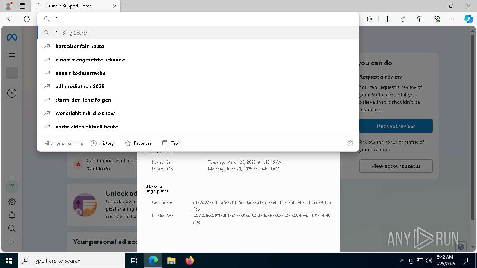Viewport: 477px width, 268px height.
Task: Open the hamburger menu in sidebar
Action: (12, 54)
